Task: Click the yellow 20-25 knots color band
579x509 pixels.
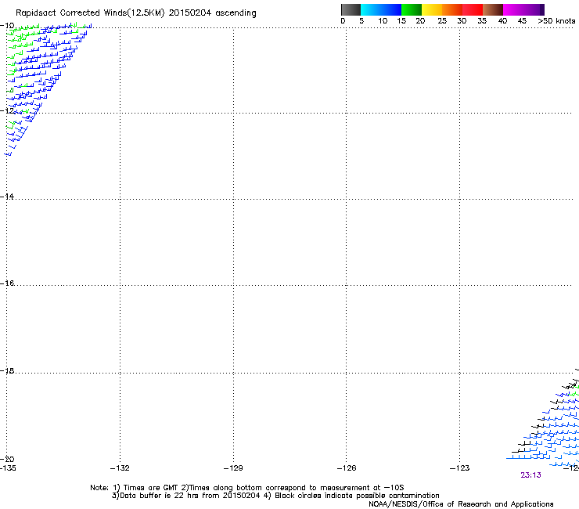Action: pyautogui.click(x=432, y=9)
